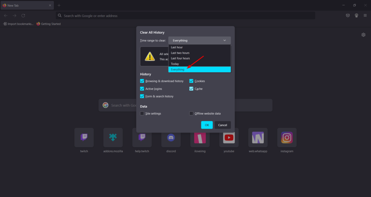
Task: Click the reload page icon
Action: [x=23, y=16]
